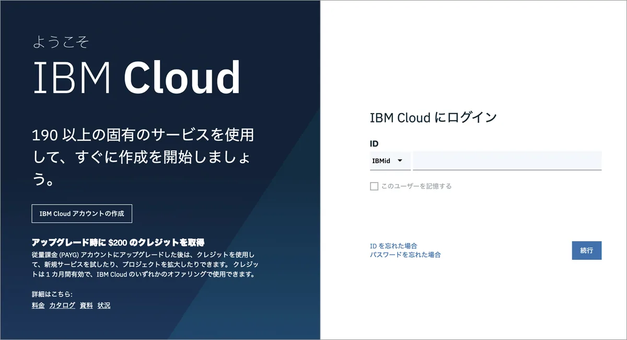The width and height of the screenshot is (627, 340).
Task: Focus the ID text input field
Action: click(507, 161)
